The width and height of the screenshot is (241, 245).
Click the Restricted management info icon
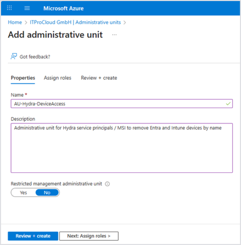coord(107,184)
